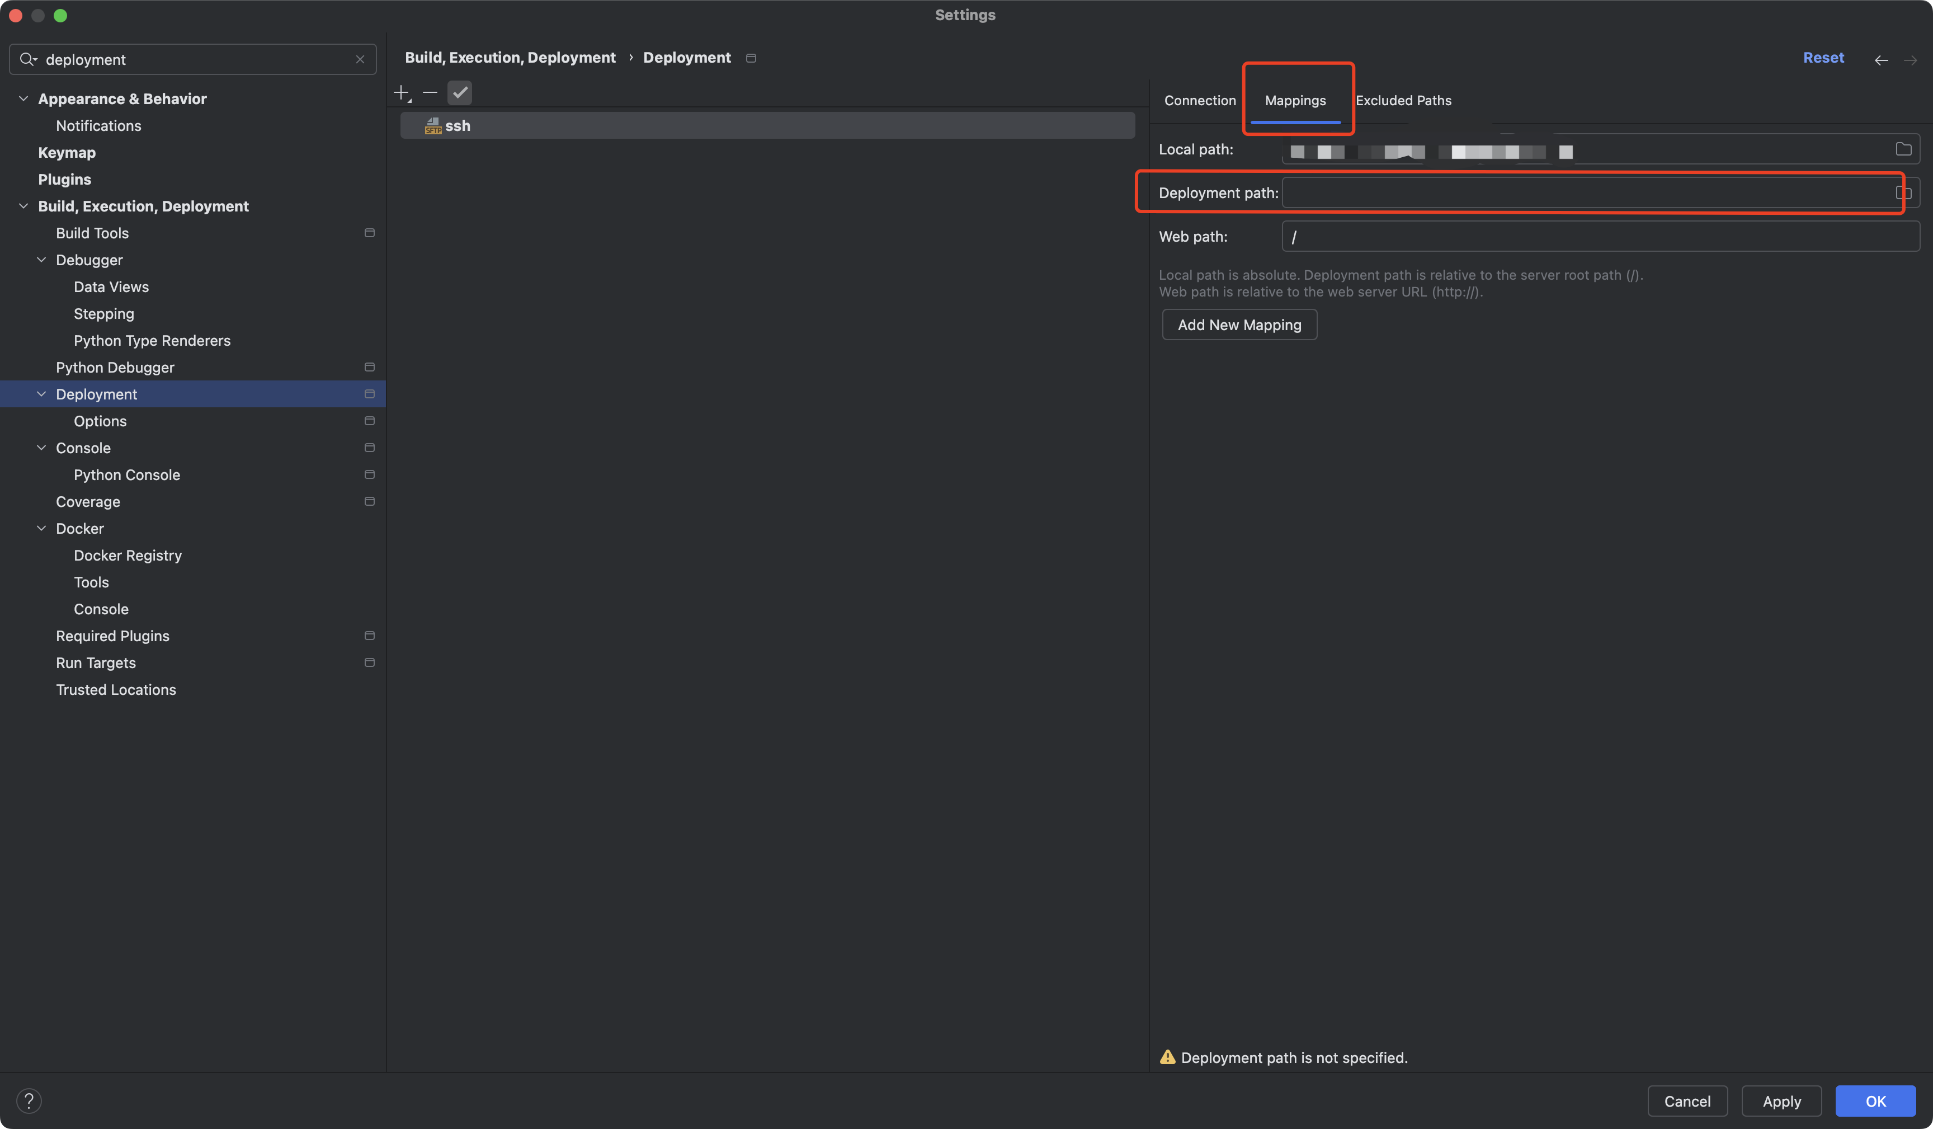
Task: Click the remove server minus icon
Action: point(430,93)
